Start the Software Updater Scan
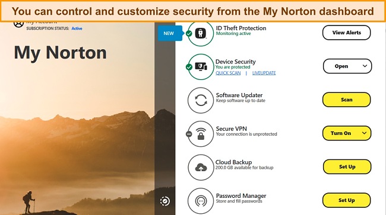Viewport: 386px width, 215px height. (346, 100)
